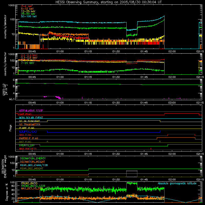Click the vertical Flags axis title
Image resolution: width=205 pixels, height=205 pixels.
(x=11, y=128)
